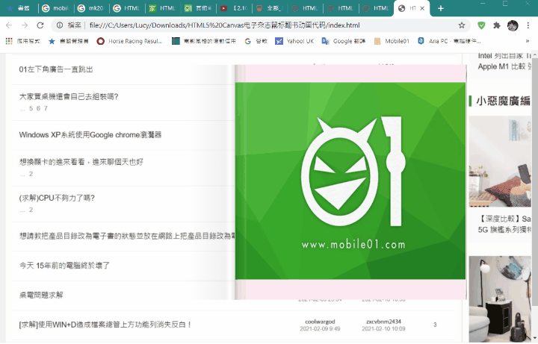538x344 pixels.
Task: Click the green Mobile01 flipbook cover
Action: tap(350, 181)
